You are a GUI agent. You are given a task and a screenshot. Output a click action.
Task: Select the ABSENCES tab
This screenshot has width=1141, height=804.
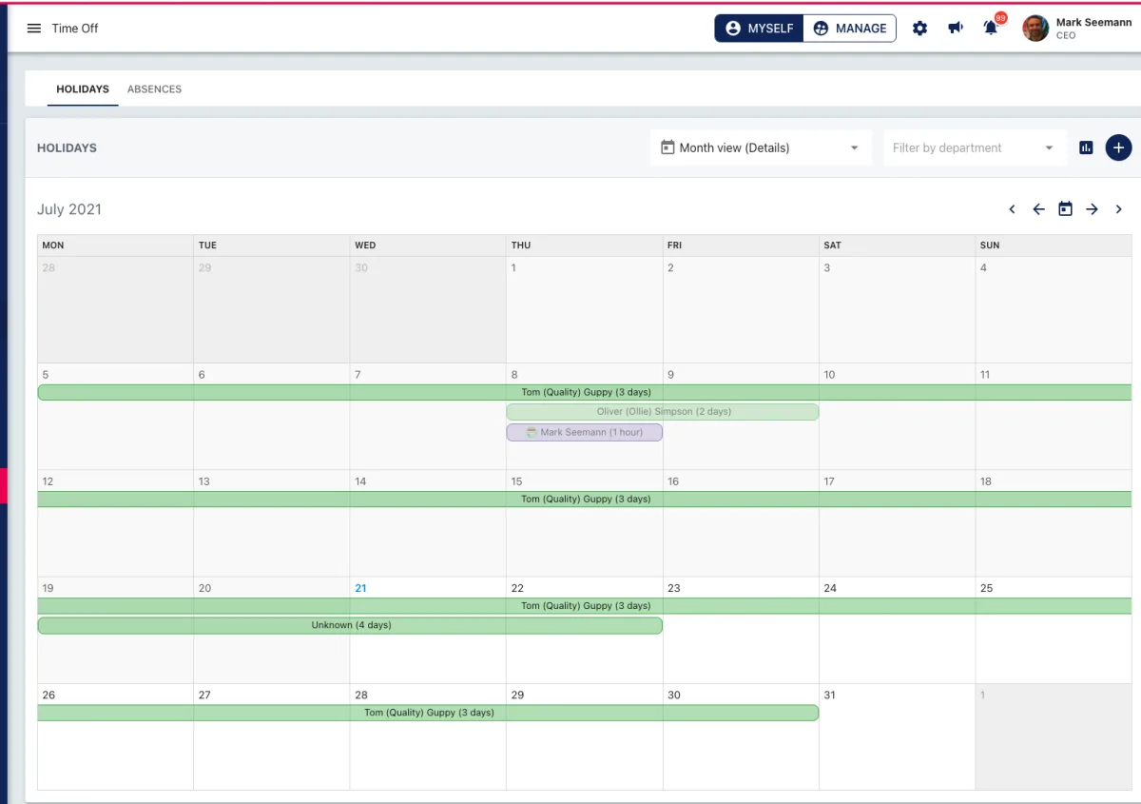pyautogui.click(x=154, y=89)
